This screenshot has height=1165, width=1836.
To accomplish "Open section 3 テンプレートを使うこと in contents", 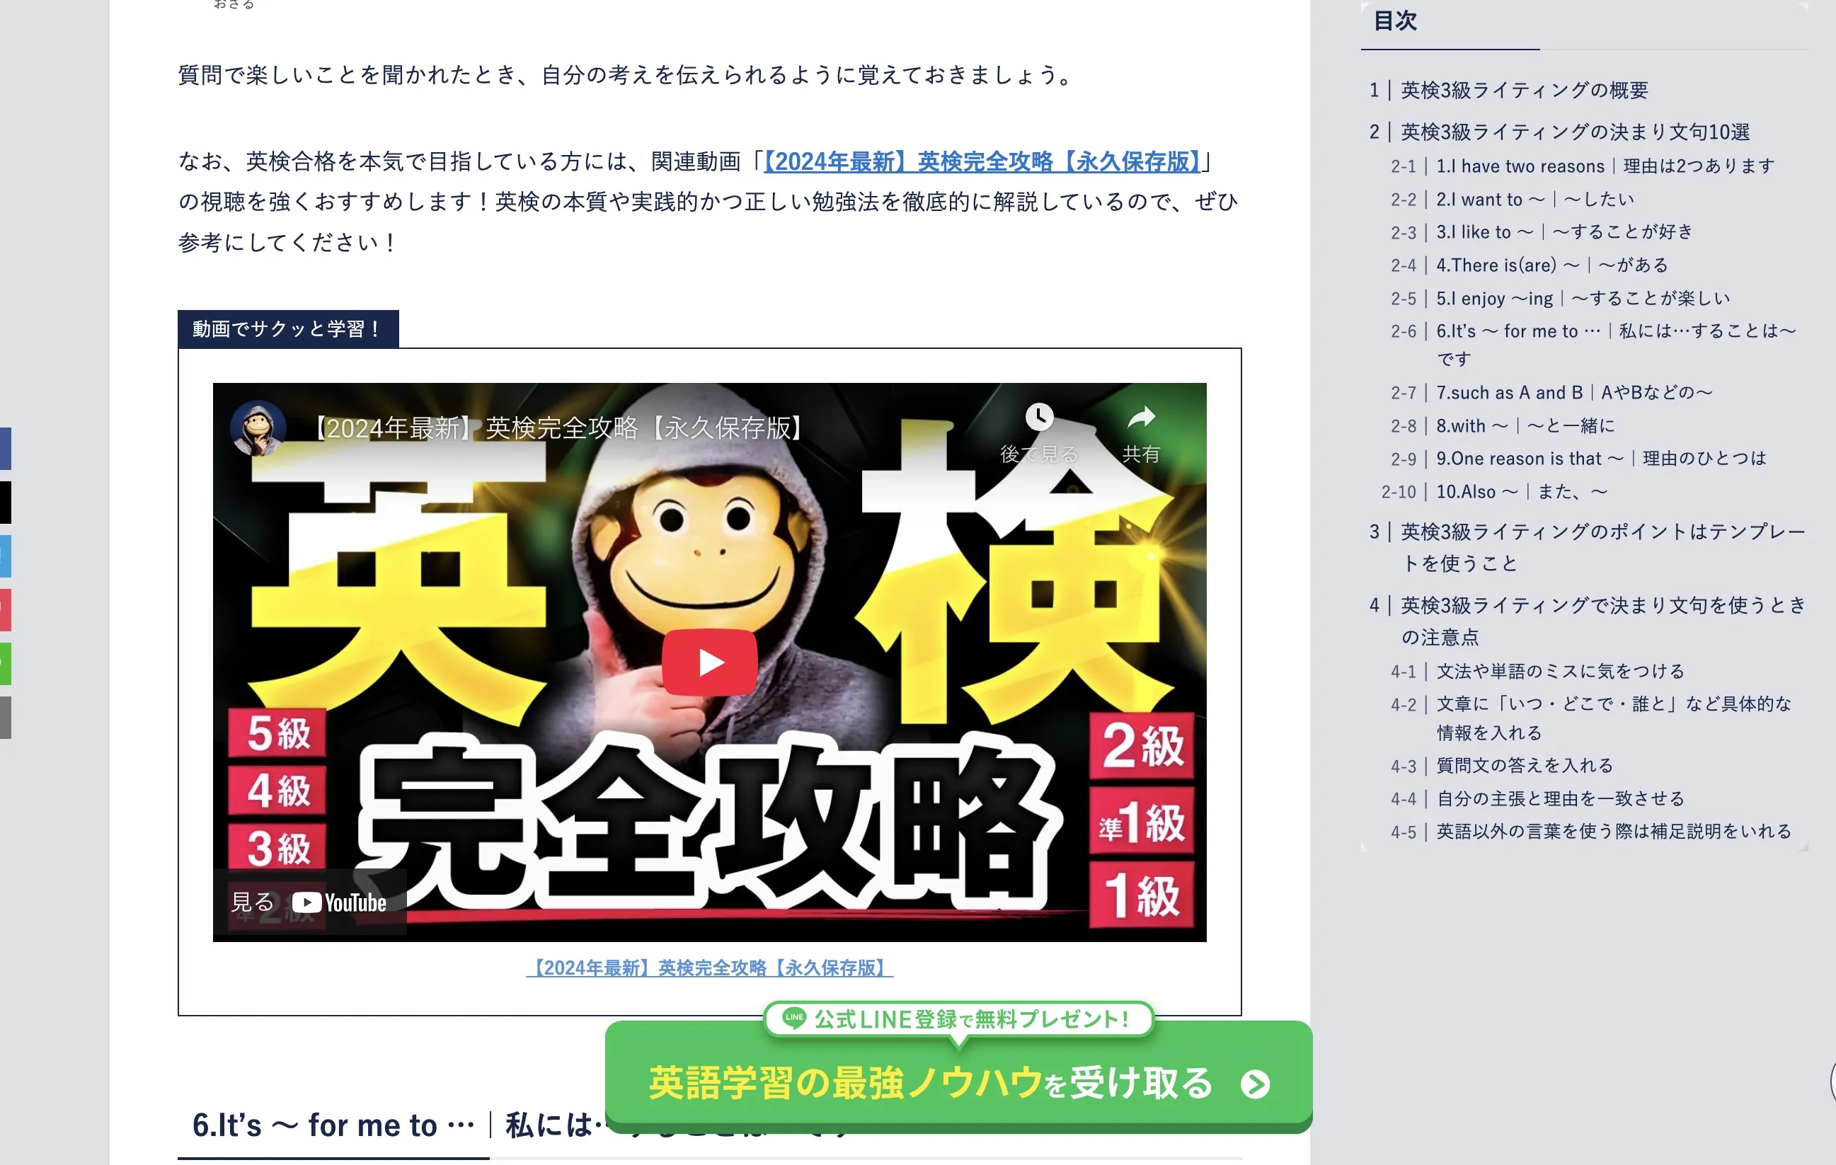I will (x=1602, y=547).
